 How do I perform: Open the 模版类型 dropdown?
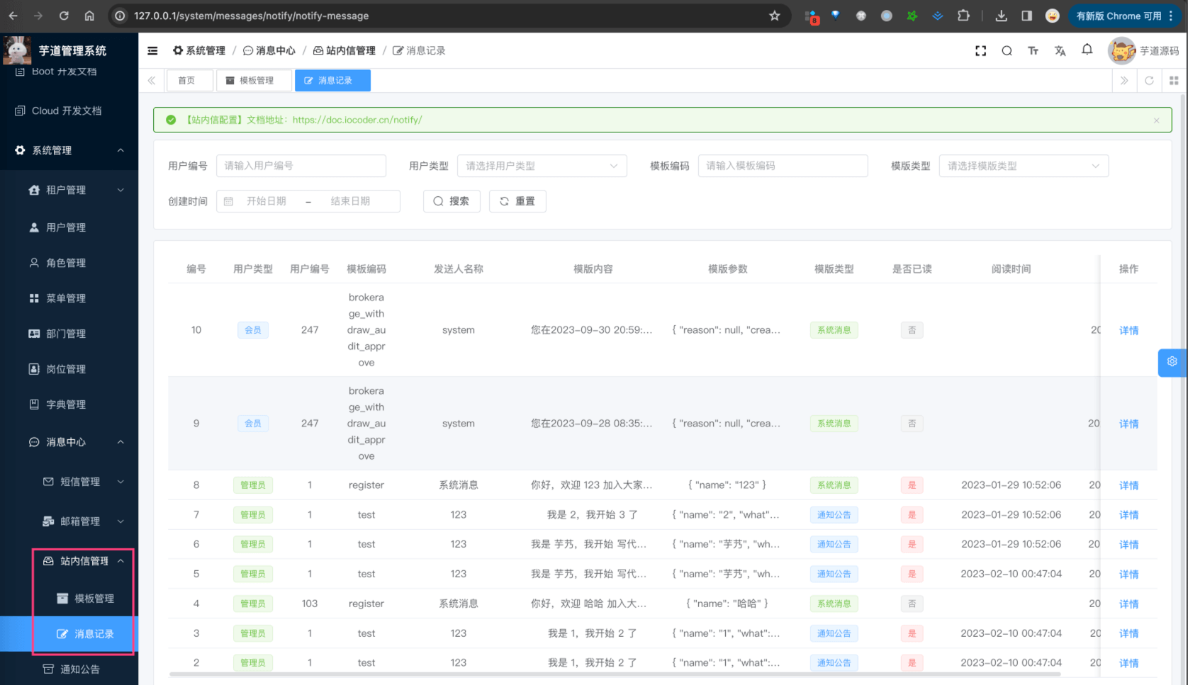[1023, 165]
